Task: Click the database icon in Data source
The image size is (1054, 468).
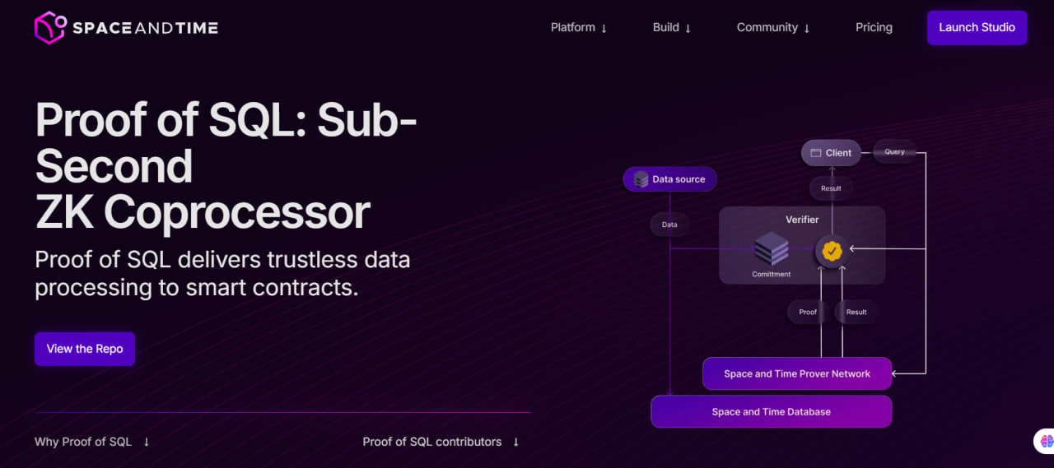Action: [641, 179]
